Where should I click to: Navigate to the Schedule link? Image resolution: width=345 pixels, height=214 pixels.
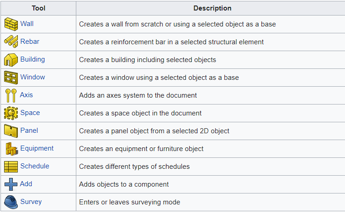click(x=35, y=166)
